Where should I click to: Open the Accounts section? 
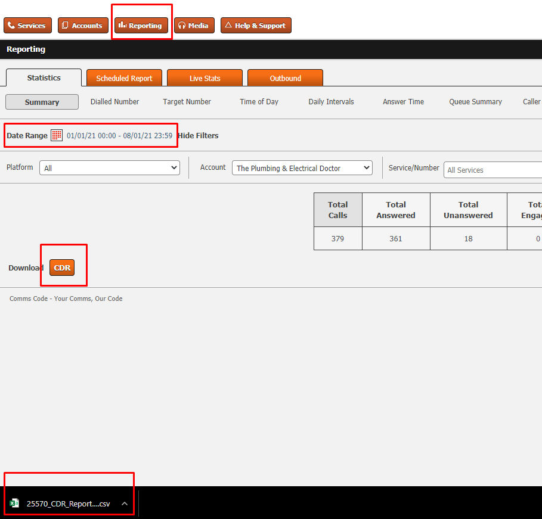click(x=83, y=26)
